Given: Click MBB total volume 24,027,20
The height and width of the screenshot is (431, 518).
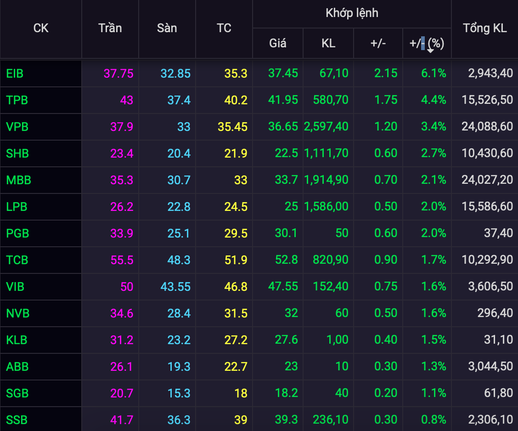Looking at the screenshot, I should (x=487, y=180).
